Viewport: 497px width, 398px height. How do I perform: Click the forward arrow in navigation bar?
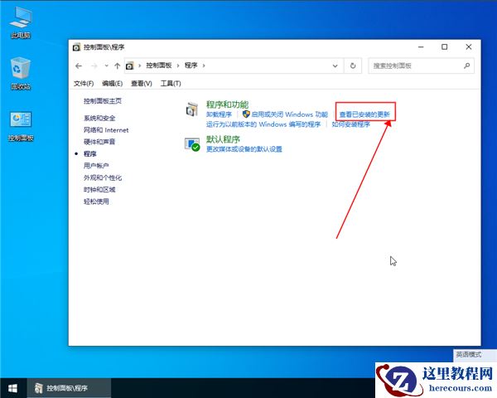pyautogui.click(x=94, y=66)
